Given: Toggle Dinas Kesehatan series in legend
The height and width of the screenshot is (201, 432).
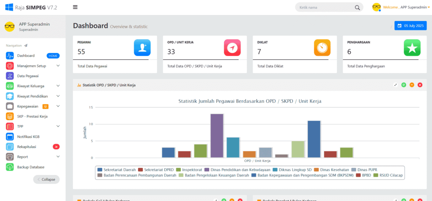Looking at the screenshot, I should [331, 169].
